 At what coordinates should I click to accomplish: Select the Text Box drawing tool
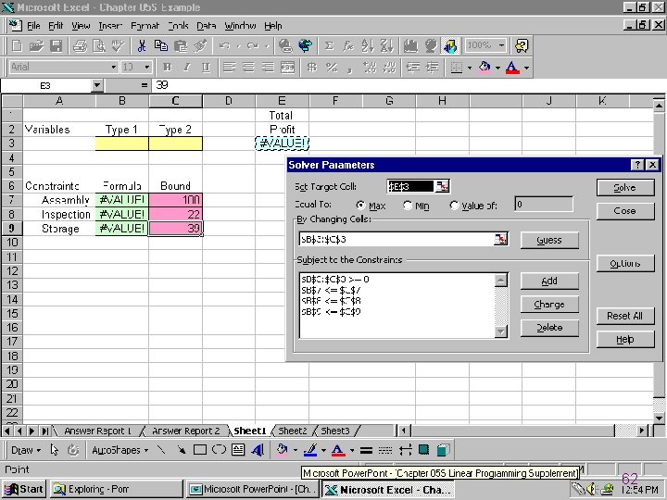click(238, 450)
